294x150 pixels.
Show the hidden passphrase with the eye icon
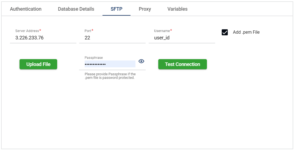point(141,61)
